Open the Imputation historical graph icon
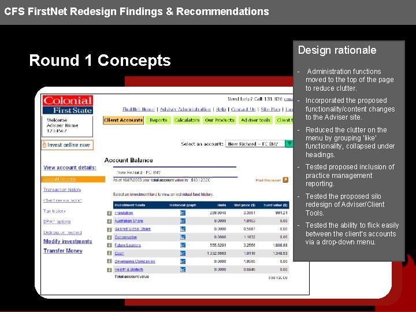The width and height of the screenshot is (416, 312). click(183, 213)
